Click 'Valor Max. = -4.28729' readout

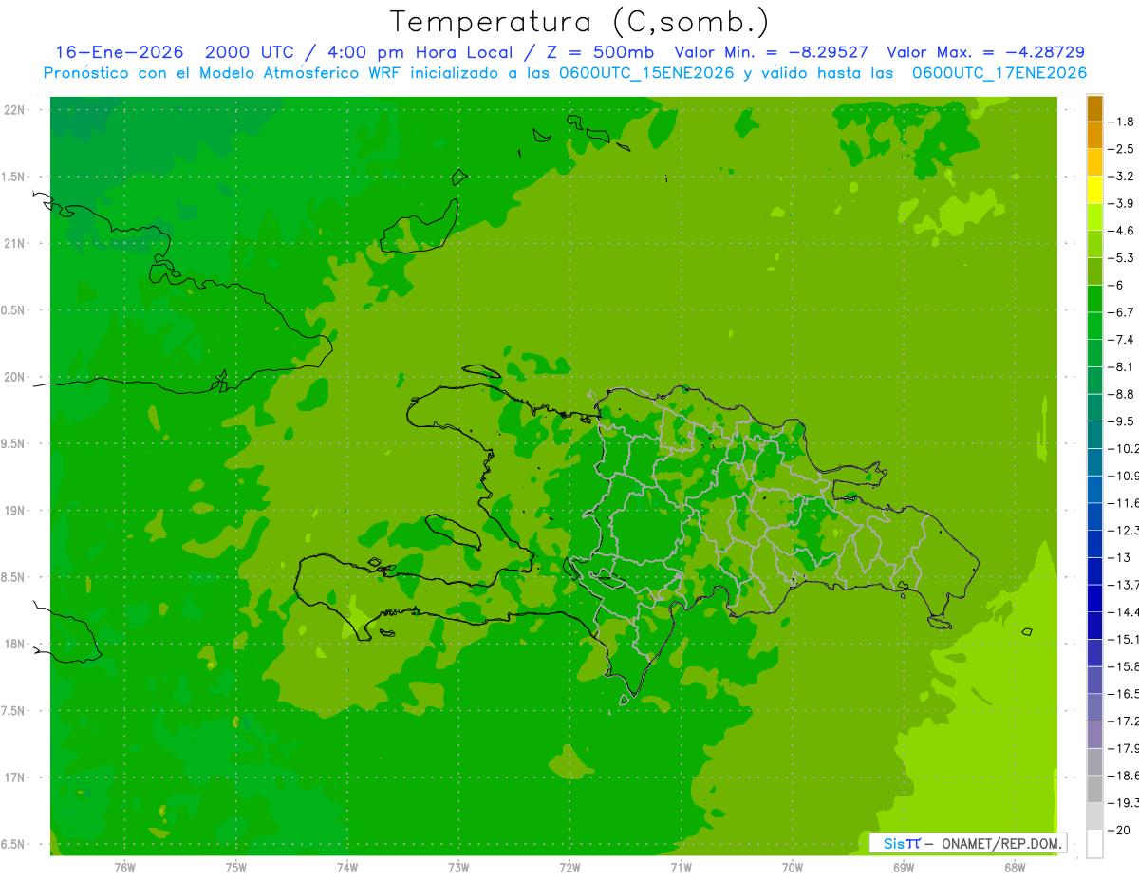985,52
